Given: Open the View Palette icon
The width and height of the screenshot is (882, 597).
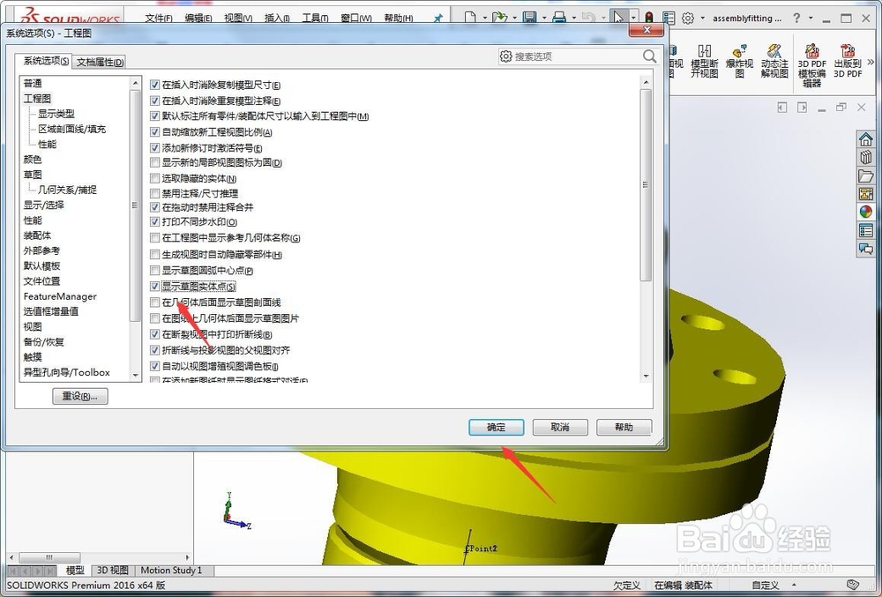Looking at the screenshot, I should click(x=866, y=194).
